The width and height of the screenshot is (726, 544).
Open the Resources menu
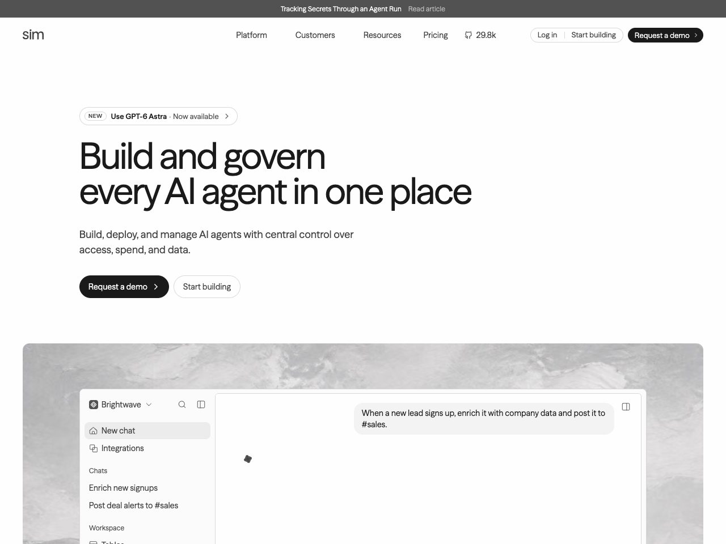(x=382, y=35)
